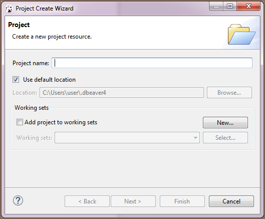The height and width of the screenshot is (219, 265).
Task: Click the Project Create Wizard title bar
Action: tap(108, 8)
